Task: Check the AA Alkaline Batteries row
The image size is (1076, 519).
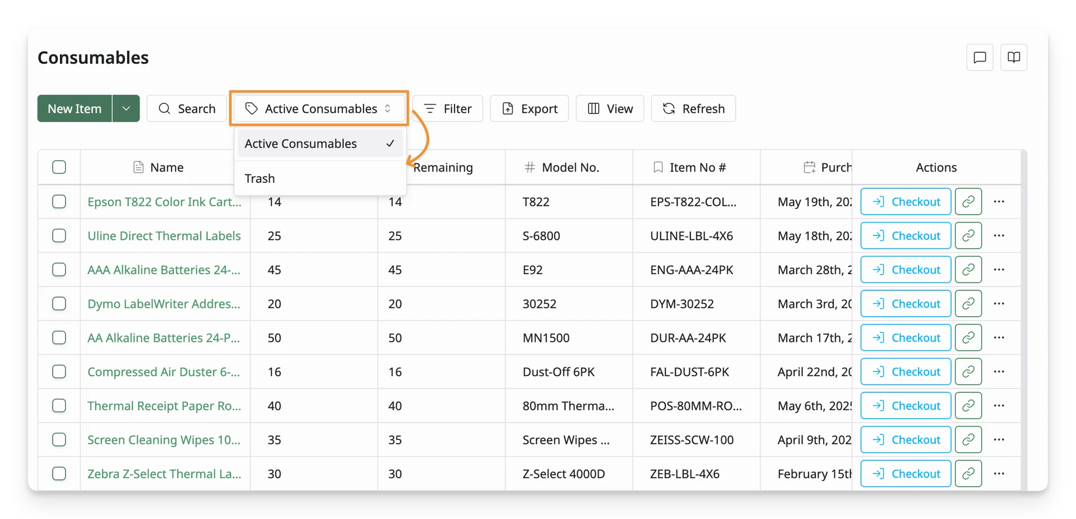Action: 59,337
